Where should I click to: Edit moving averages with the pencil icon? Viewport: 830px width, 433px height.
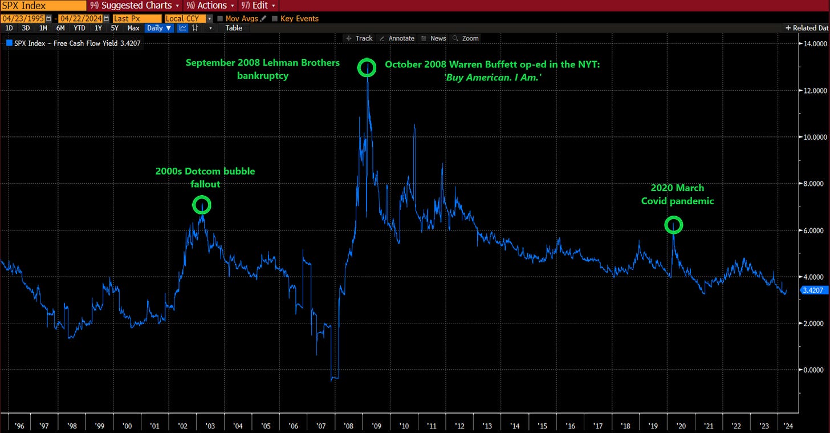[263, 19]
